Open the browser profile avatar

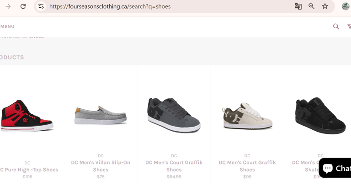(x=346, y=6)
